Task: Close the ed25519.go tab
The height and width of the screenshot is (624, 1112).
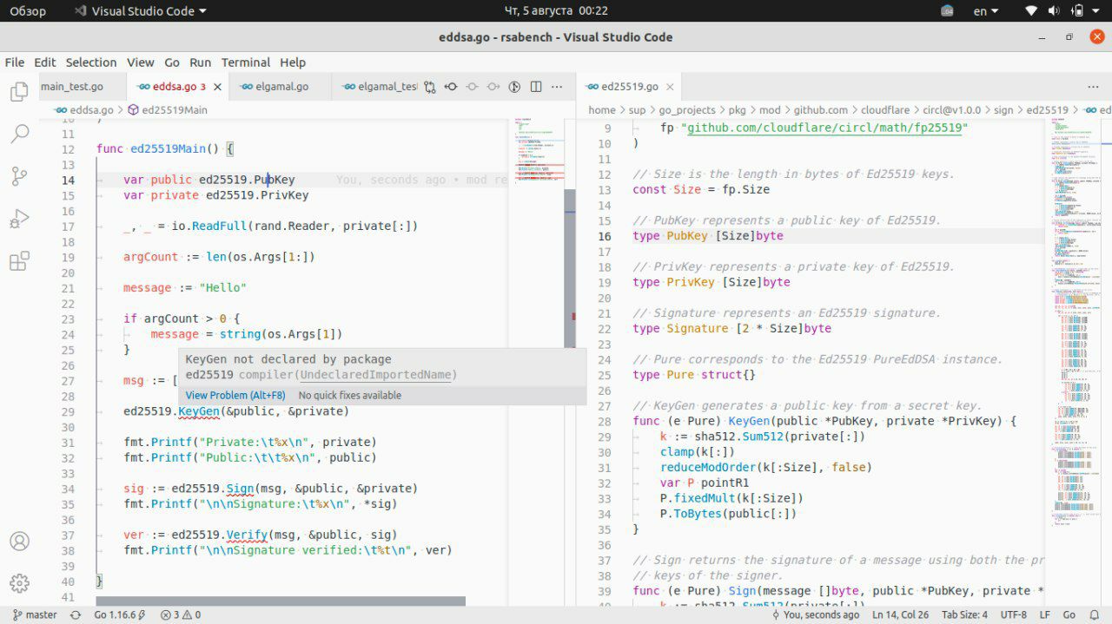Action: pos(670,87)
